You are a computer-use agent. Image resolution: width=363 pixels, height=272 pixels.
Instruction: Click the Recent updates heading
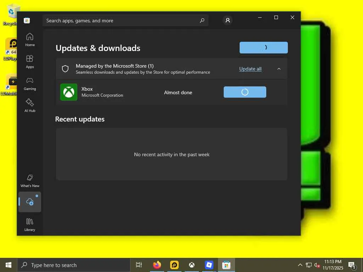tap(80, 119)
